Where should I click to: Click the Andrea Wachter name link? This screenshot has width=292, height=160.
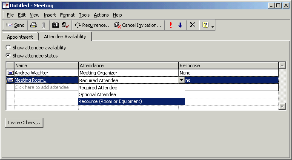click(31, 73)
